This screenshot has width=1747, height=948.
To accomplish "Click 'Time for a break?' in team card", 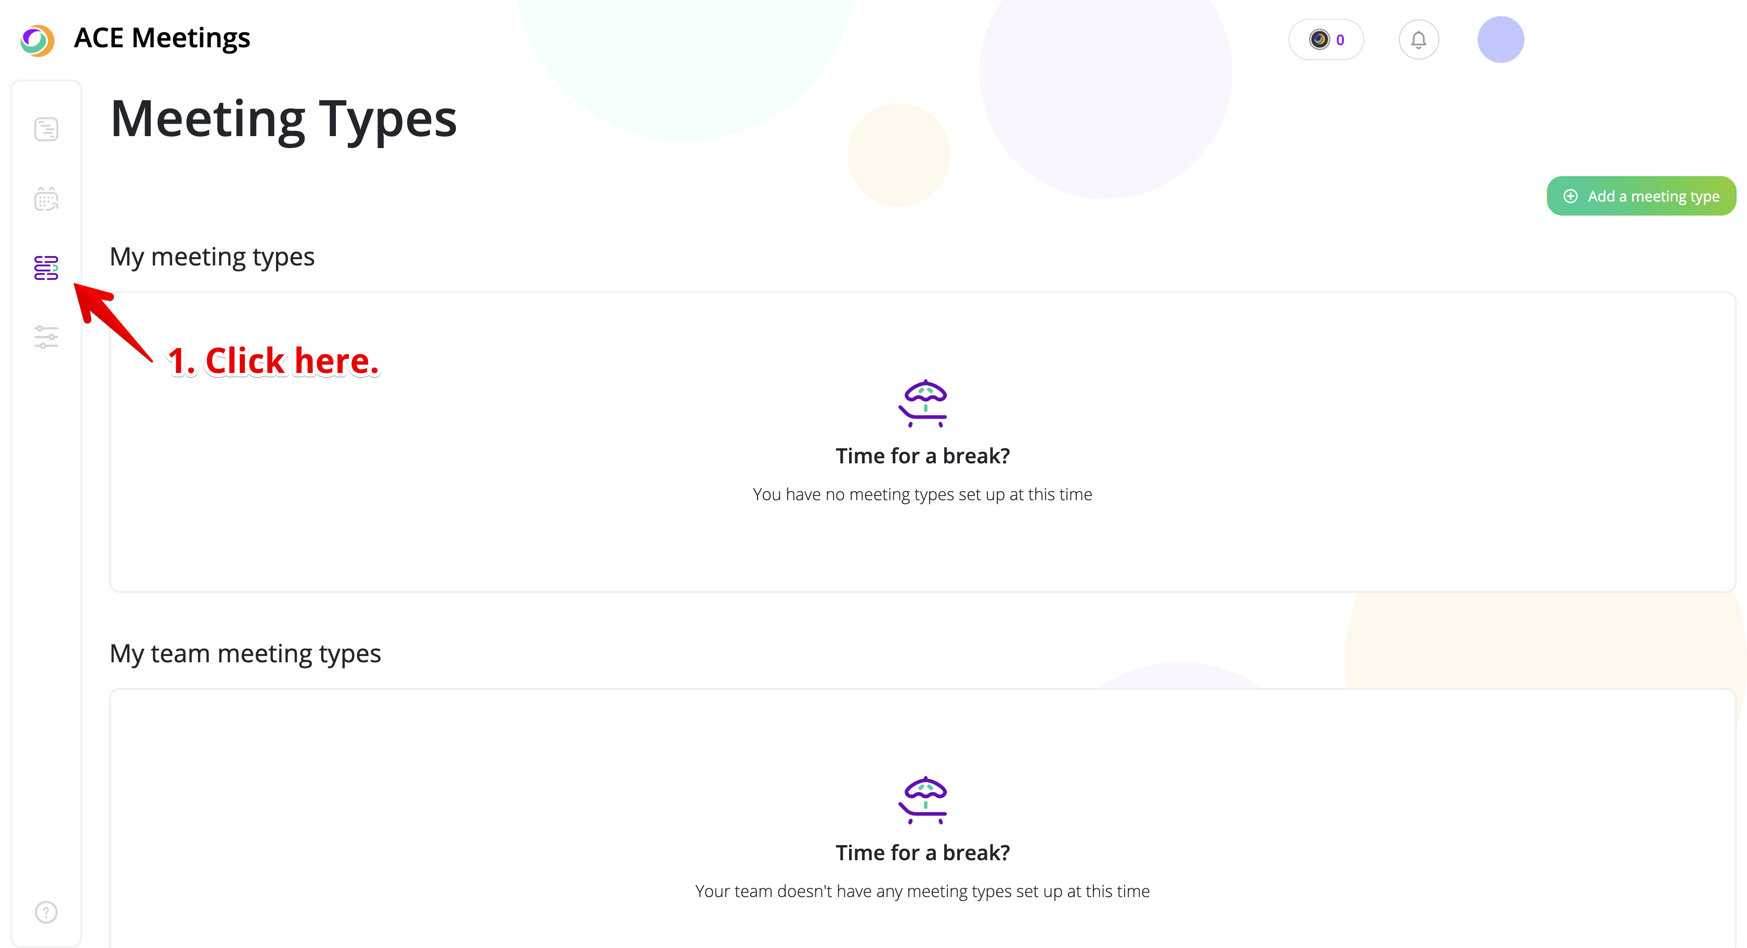I will click(x=922, y=852).
